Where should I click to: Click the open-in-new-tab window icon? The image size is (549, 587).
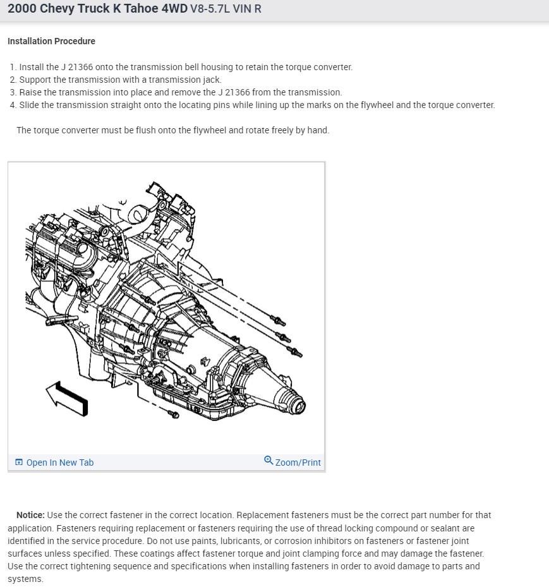point(18,462)
